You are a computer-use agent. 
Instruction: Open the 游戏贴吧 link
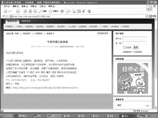(61, 26)
